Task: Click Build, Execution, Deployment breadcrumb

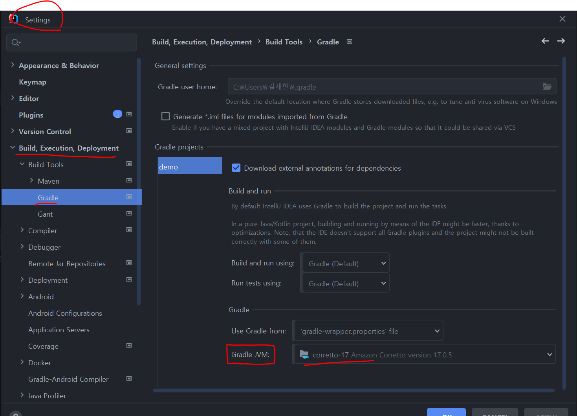Action: tap(202, 42)
